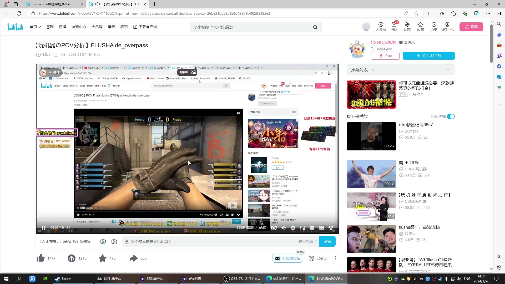Open the 直播 navigation item
Screen dimensions: 505x284
point(63,27)
